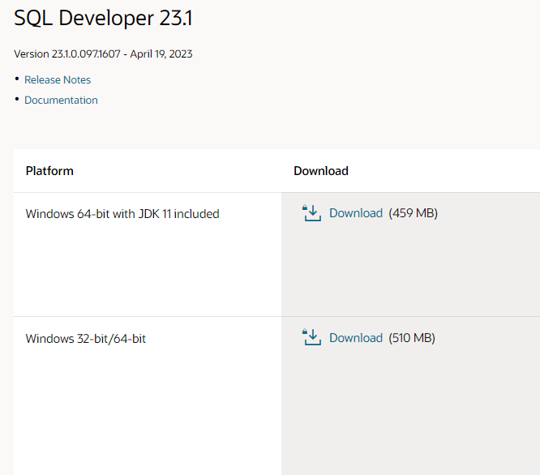
Task: Click the download arrow icon for Windows 32-bit/64-bit
Action: (x=312, y=338)
